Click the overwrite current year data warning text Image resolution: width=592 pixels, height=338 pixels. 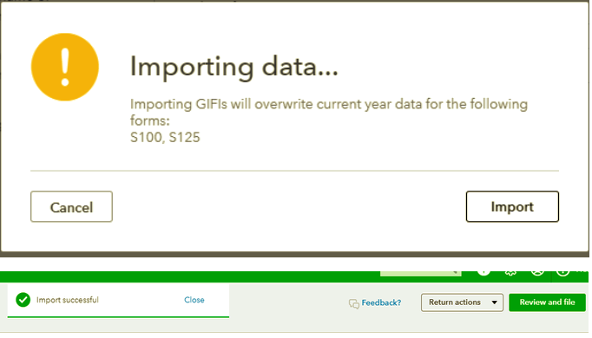(x=328, y=113)
